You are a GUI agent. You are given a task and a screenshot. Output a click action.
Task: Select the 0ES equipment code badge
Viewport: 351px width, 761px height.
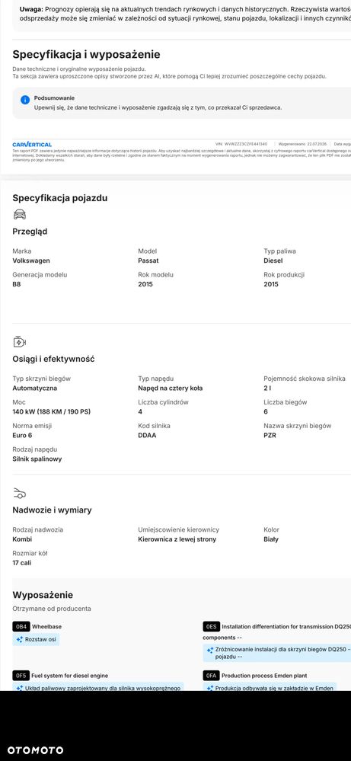tap(211, 627)
